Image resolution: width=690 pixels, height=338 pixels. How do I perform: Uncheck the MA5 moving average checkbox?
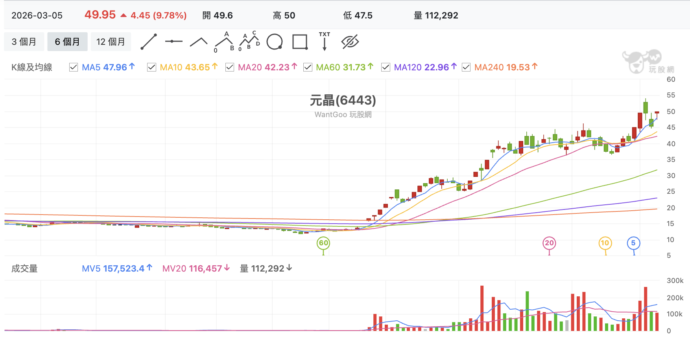pos(73,67)
